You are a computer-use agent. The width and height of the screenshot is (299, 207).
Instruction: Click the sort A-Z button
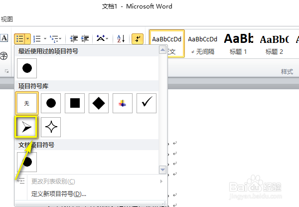121,39
